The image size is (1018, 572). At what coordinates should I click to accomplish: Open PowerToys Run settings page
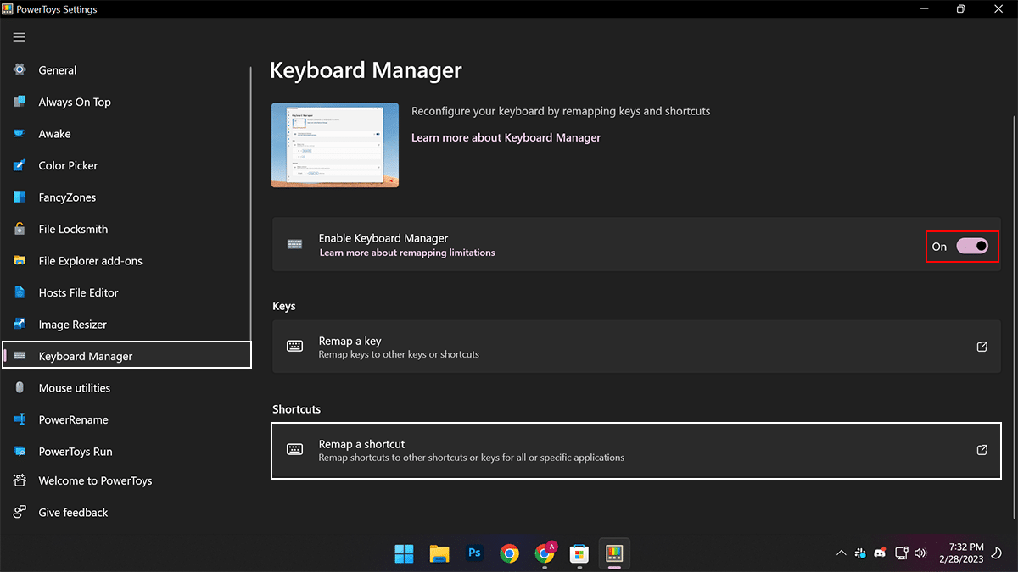coord(76,452)
